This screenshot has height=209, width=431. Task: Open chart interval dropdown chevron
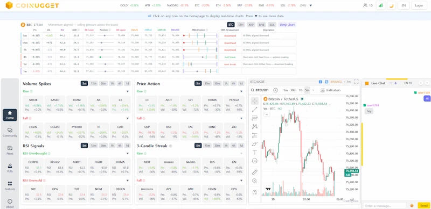pyautogui.click(x=314, y=90)
